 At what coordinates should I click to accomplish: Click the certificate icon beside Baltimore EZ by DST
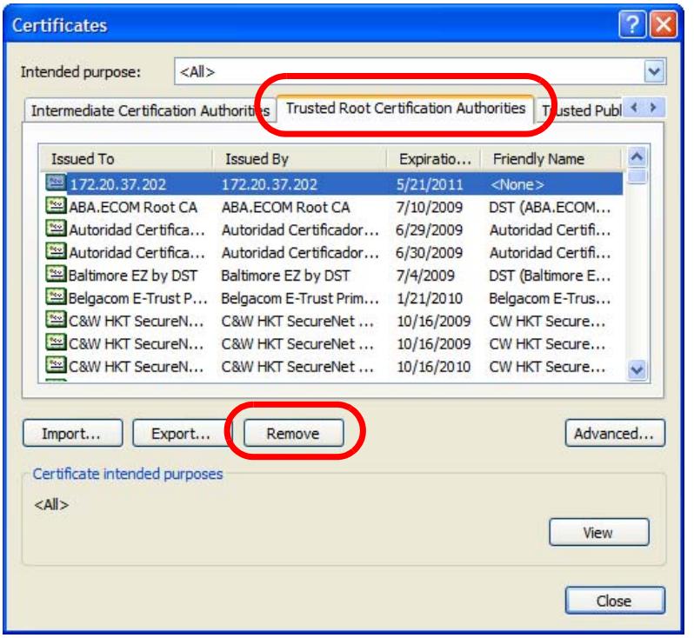[x=56, y=275]
